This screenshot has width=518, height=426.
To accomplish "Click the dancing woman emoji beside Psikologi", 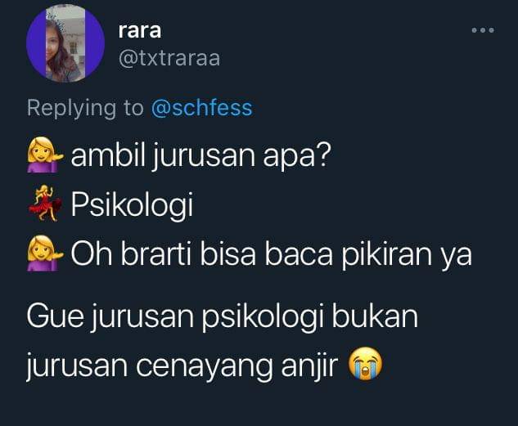I will pyautogui.click(x=45, y=203).
